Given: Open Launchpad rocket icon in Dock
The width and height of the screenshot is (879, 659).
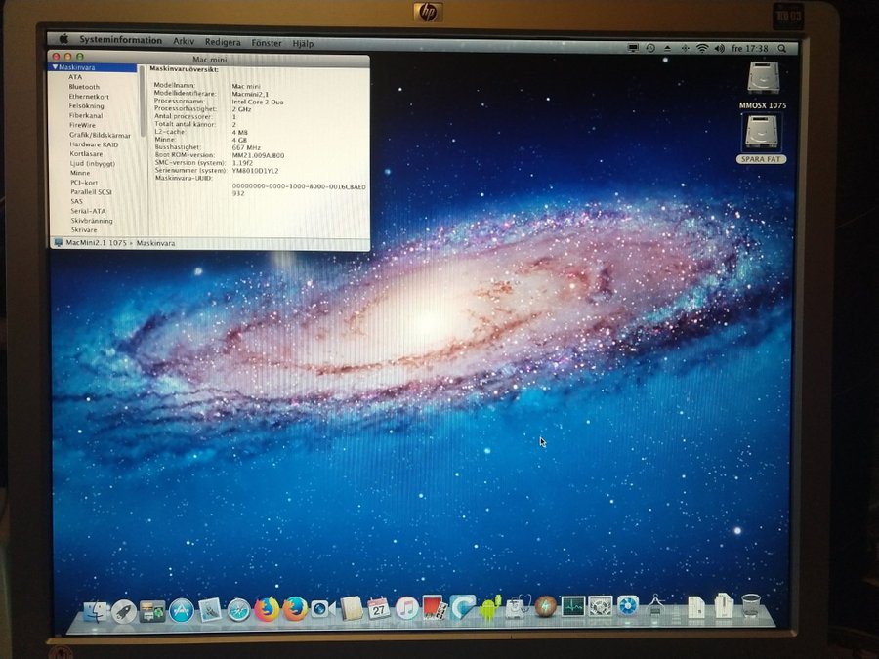Looking at the screenshot, I should point(124,611).
